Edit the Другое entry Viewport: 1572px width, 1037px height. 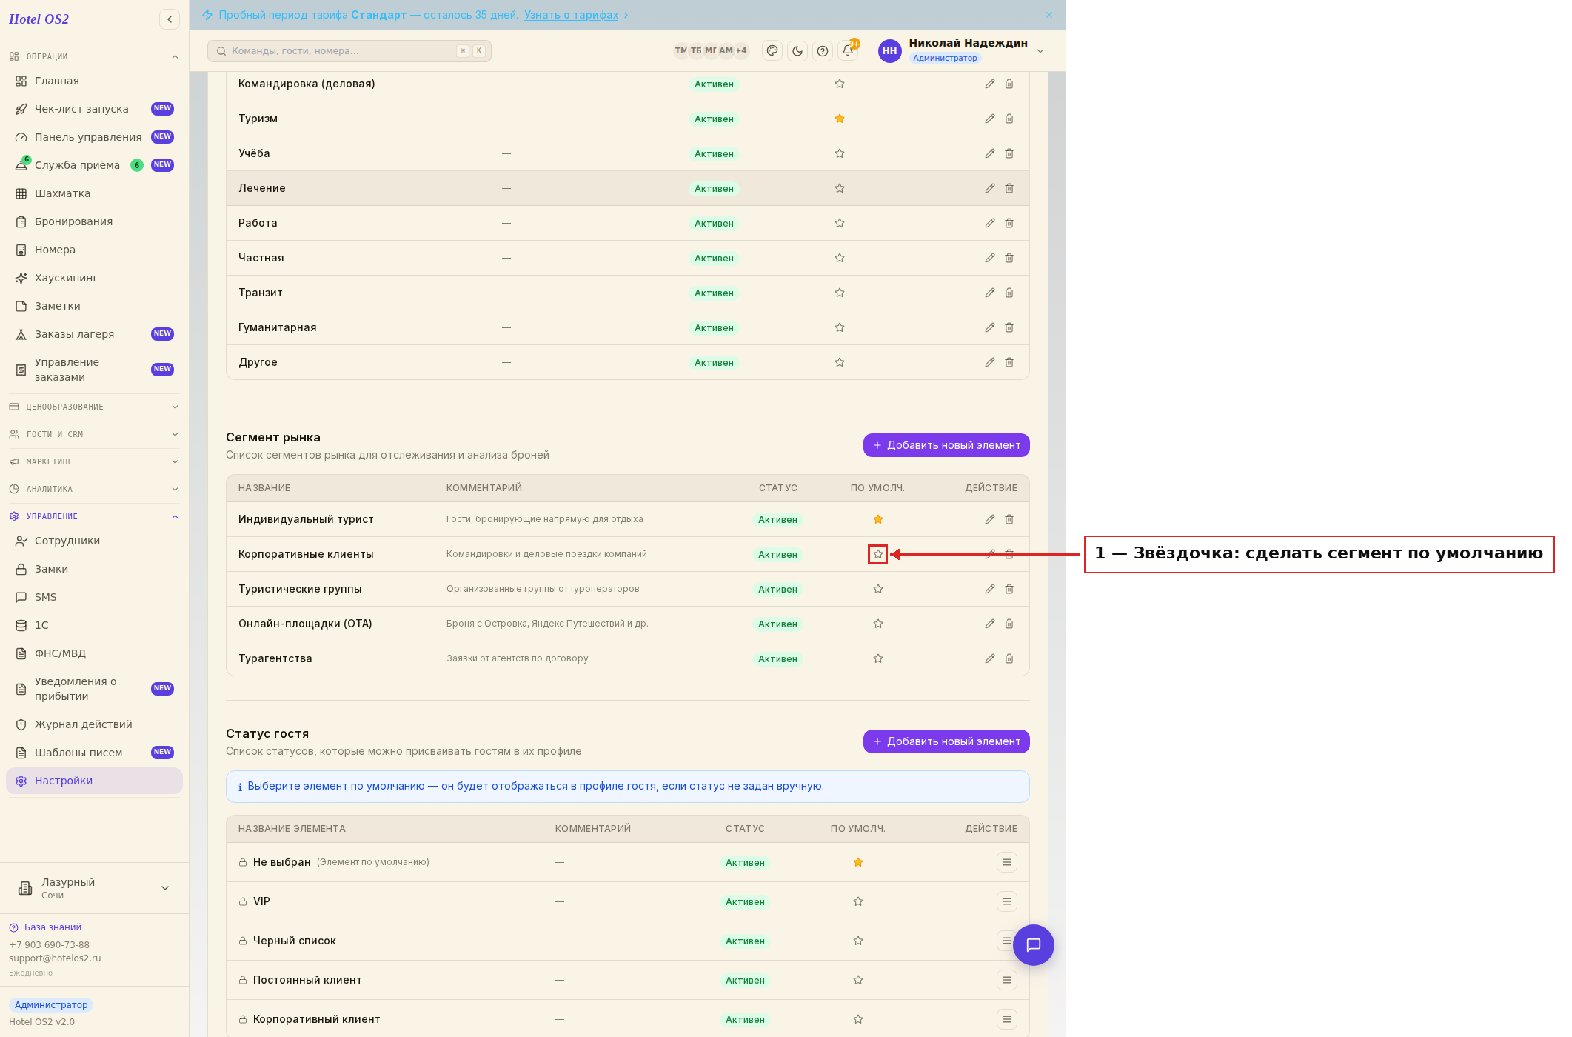pos(990,362)
